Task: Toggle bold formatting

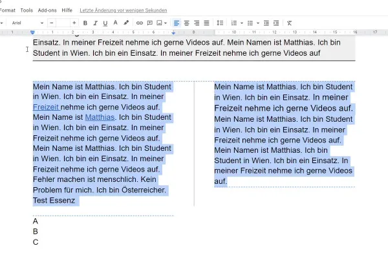Action: 85,23
